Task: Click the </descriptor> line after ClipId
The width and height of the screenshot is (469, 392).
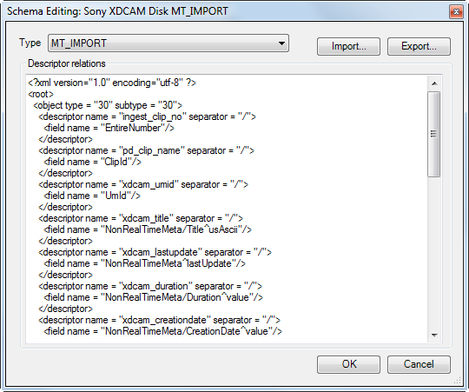Action: pyautogui.click(x=65, y=173)
